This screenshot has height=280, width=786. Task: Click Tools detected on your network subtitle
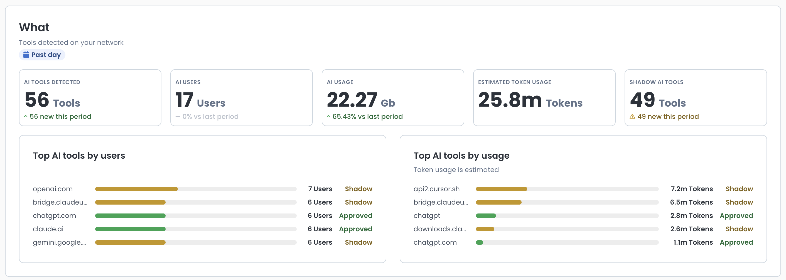click(71, 42)
